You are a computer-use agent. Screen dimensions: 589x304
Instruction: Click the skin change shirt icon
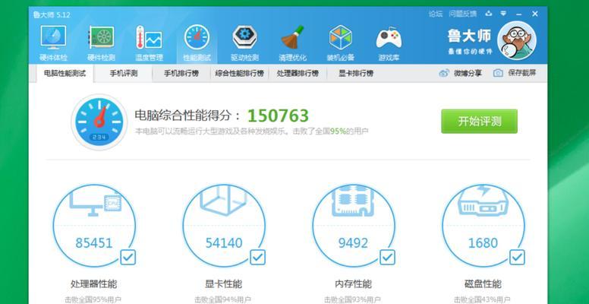click(488, 14)
